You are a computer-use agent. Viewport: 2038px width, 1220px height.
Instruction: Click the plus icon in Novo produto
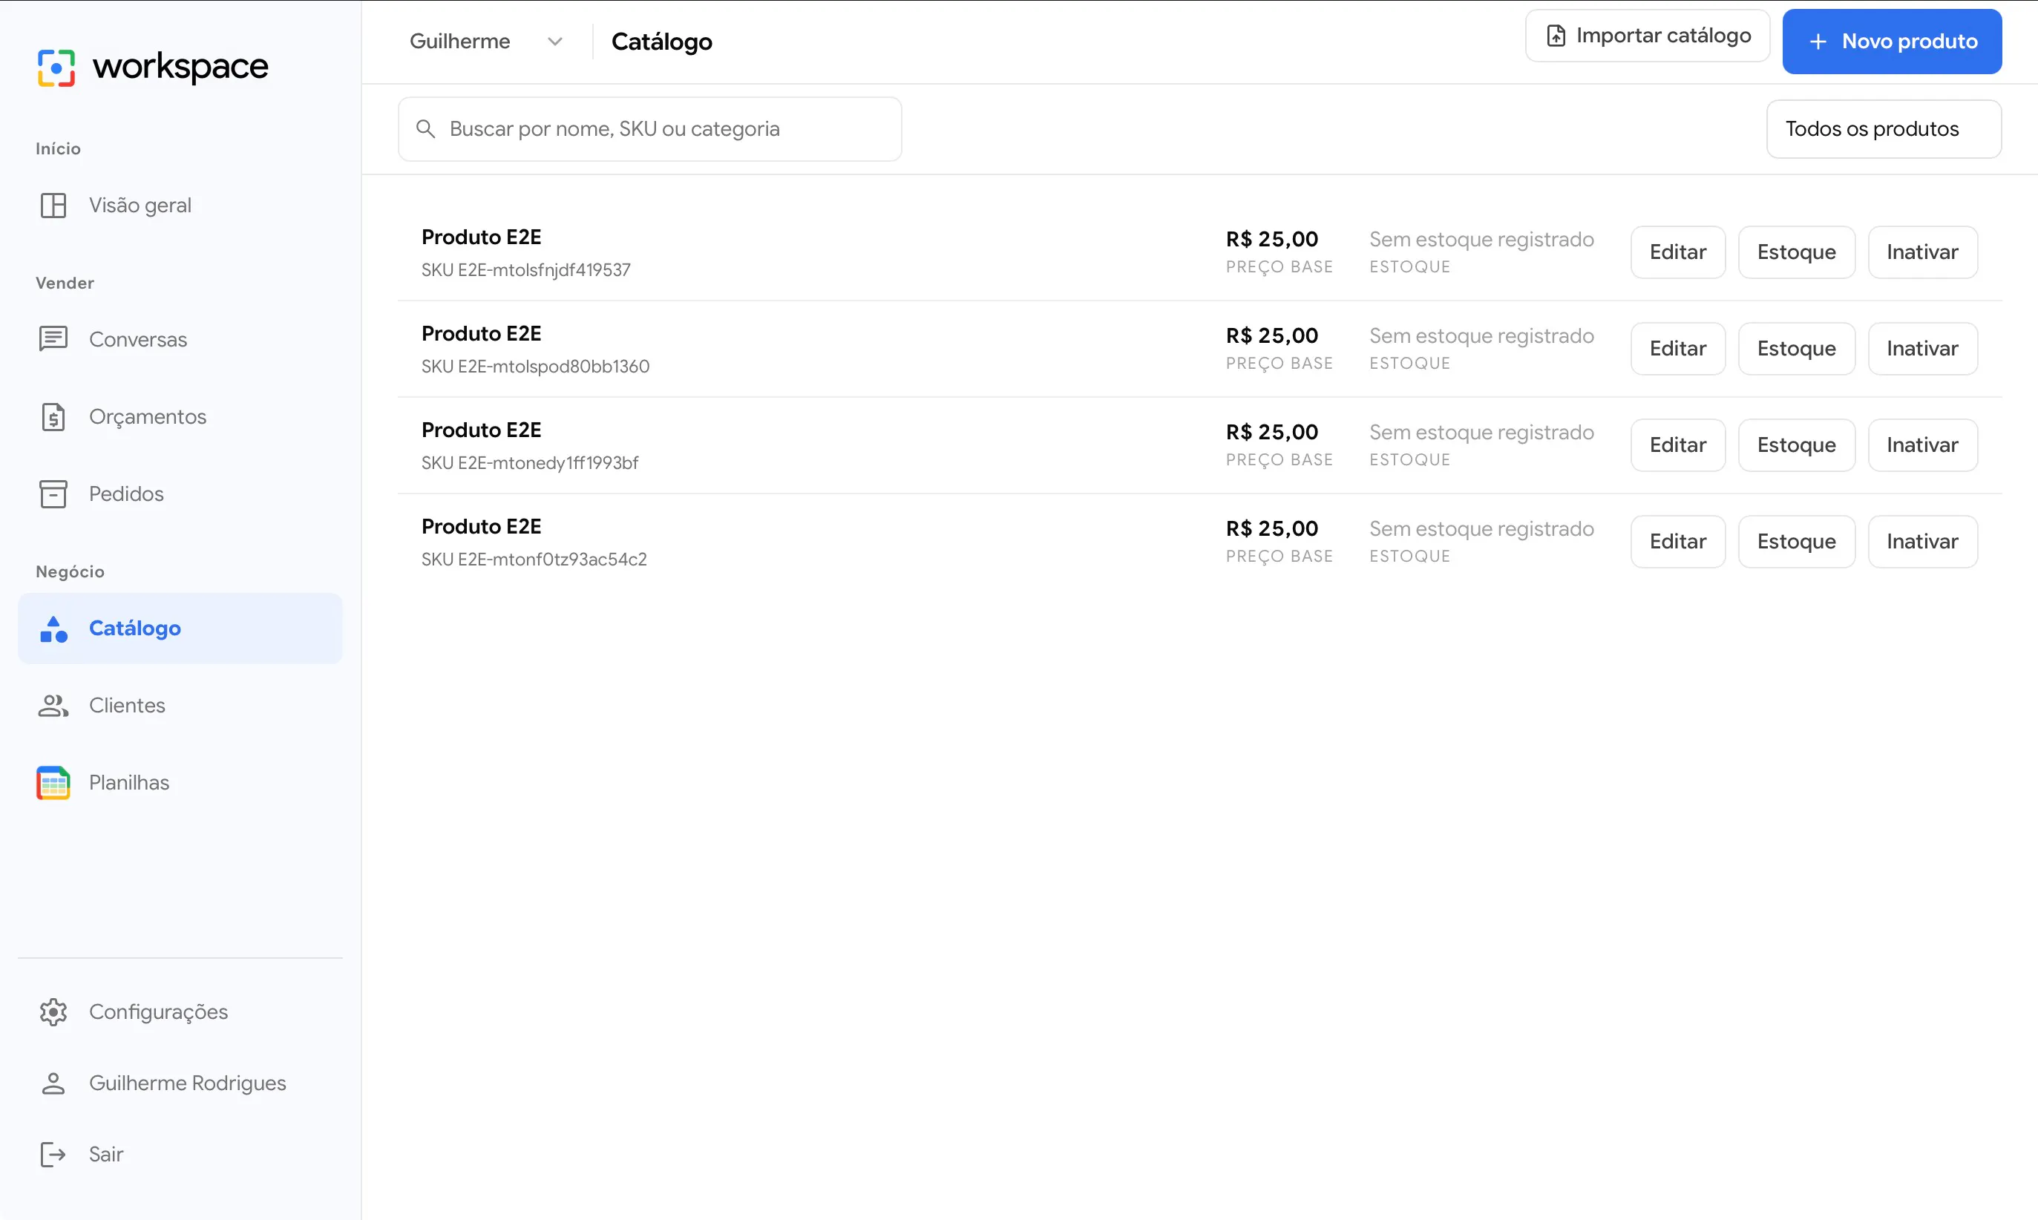coord(1818,42)
